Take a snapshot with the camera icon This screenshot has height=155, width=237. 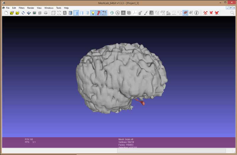click(34, 13)
